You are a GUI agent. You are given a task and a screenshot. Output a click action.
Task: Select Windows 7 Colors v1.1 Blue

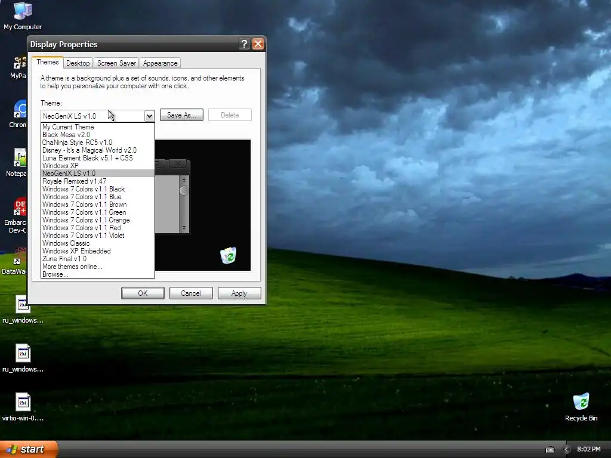click(x=98, y=197)
